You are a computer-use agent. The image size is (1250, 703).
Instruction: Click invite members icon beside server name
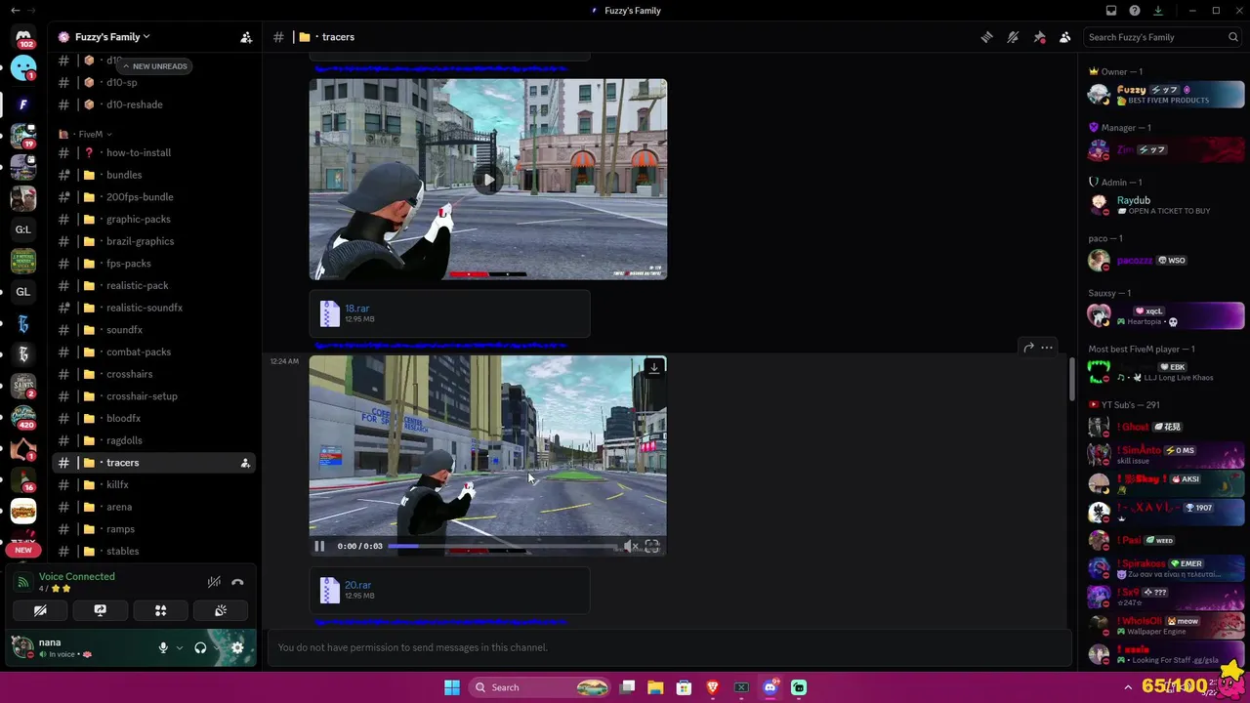[x=246, y=37]
